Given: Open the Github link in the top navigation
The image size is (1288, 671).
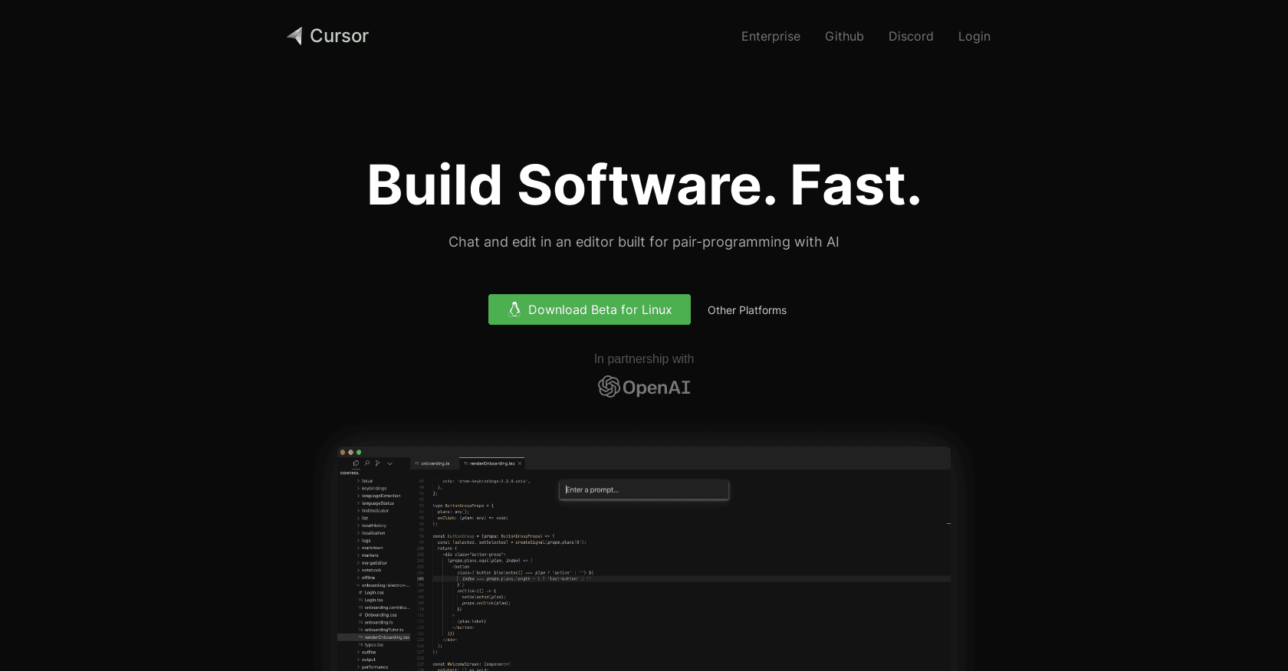Looking at the screenshot, I should click(x=844, y=36).
